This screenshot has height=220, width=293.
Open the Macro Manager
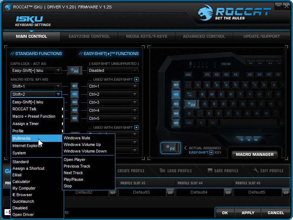click(x=255, y=154)
